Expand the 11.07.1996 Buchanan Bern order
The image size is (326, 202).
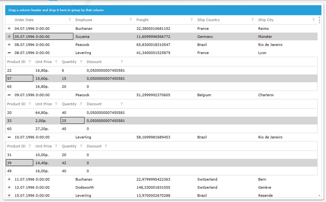[9, 179]
